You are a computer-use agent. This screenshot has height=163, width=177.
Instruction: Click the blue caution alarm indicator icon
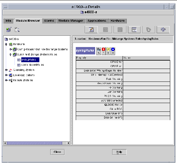pyautogui.click(x=113, y=51)
